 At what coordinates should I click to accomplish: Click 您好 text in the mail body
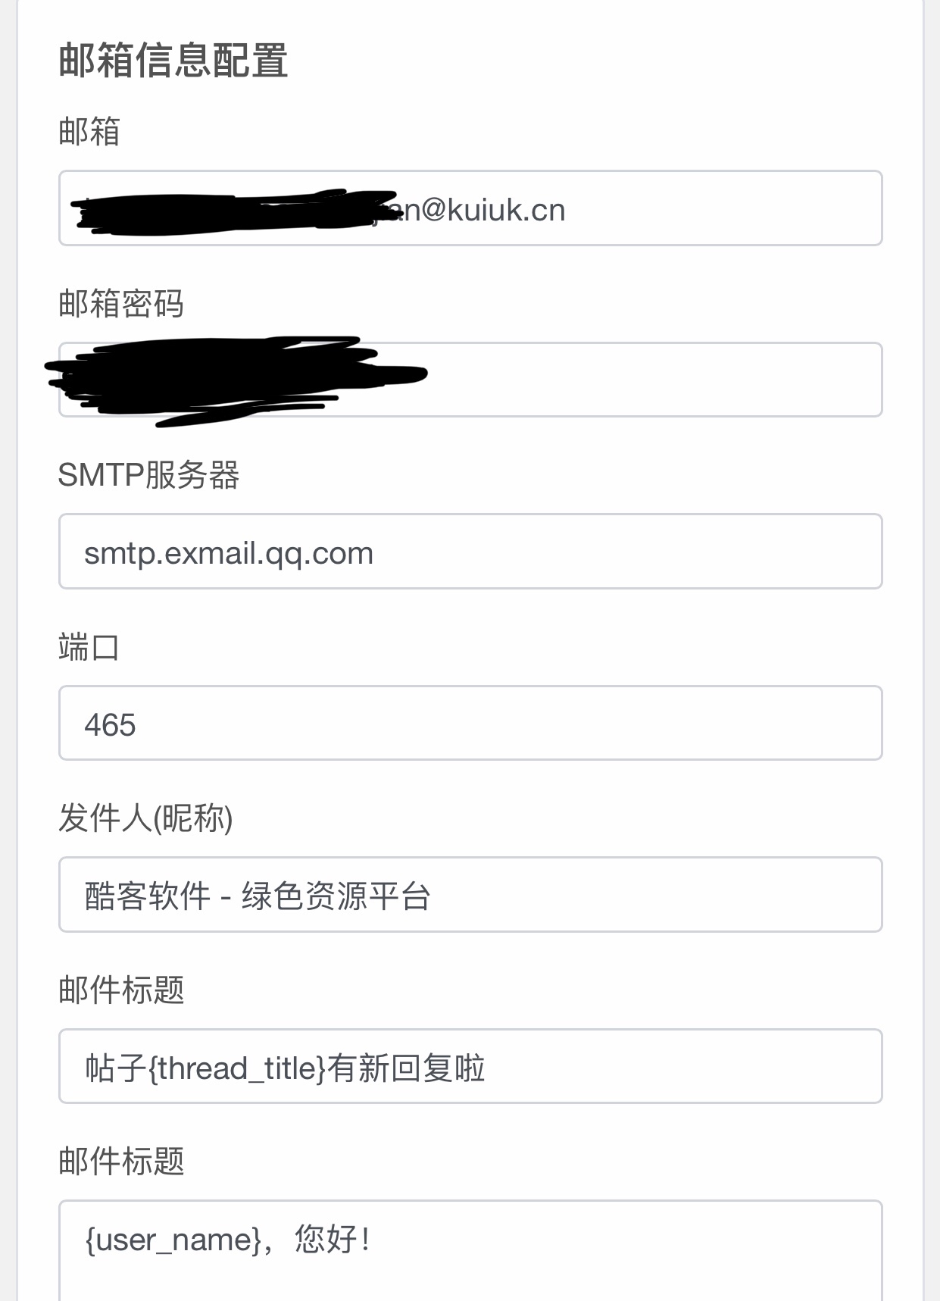click(x=326, y=1240)
